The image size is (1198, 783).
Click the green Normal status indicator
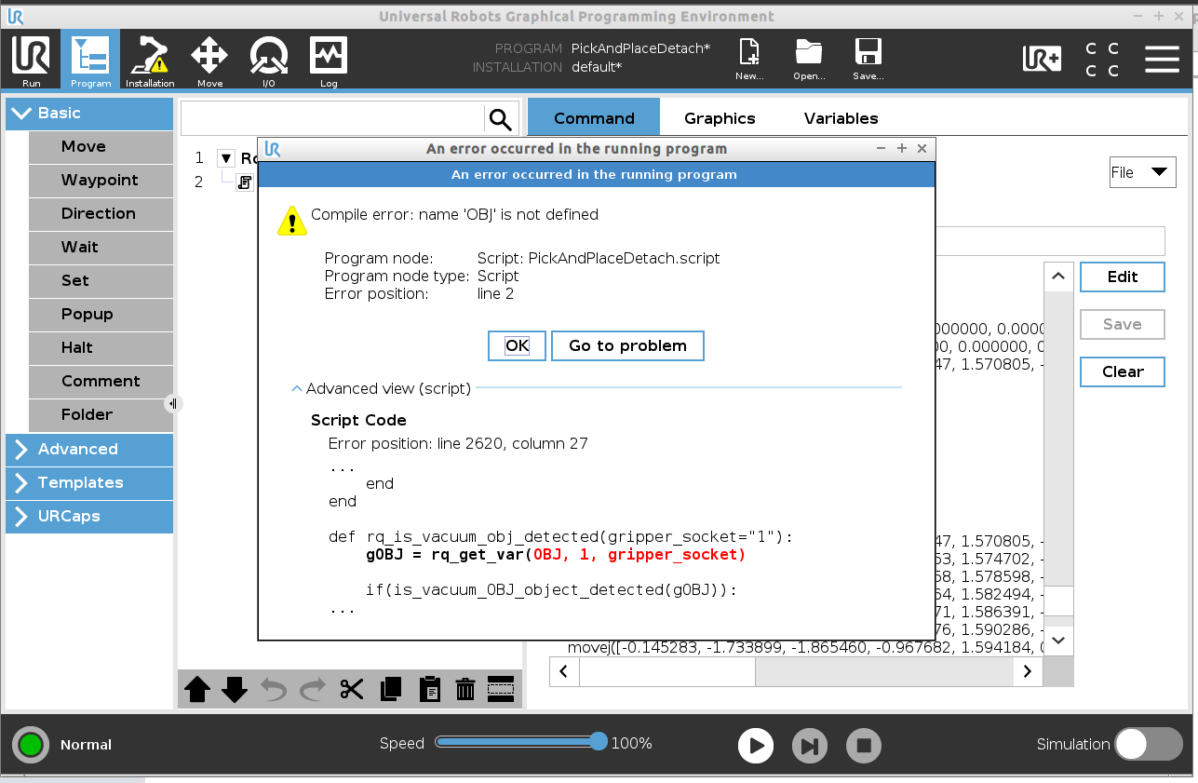(x=31, y=745)
